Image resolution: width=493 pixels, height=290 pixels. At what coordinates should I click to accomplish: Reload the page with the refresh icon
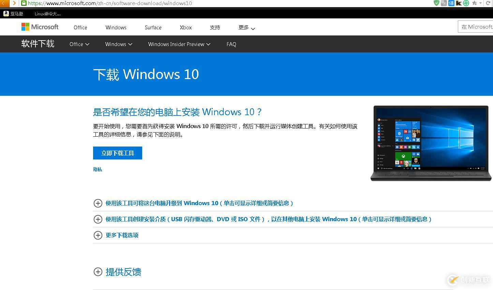pyautogui.click(x=488, y=3)
